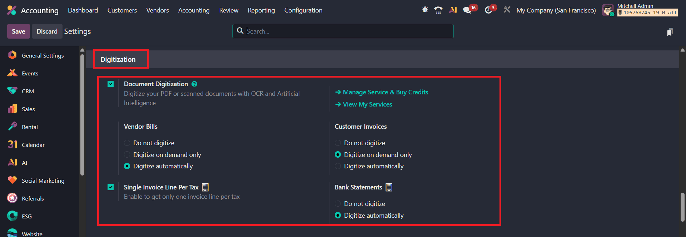Select Bank Statements Digitize automatically
Viewport: 686px width, 237px height.
point(338,216)
